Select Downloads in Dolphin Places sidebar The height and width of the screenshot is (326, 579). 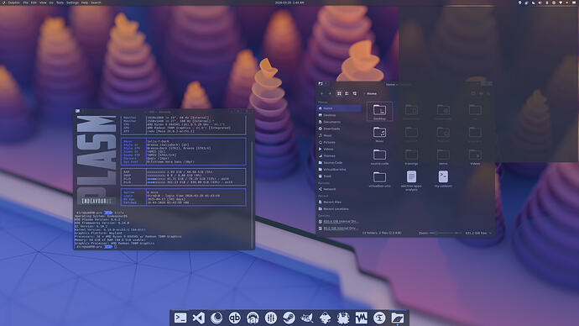[x=339, y=129]
